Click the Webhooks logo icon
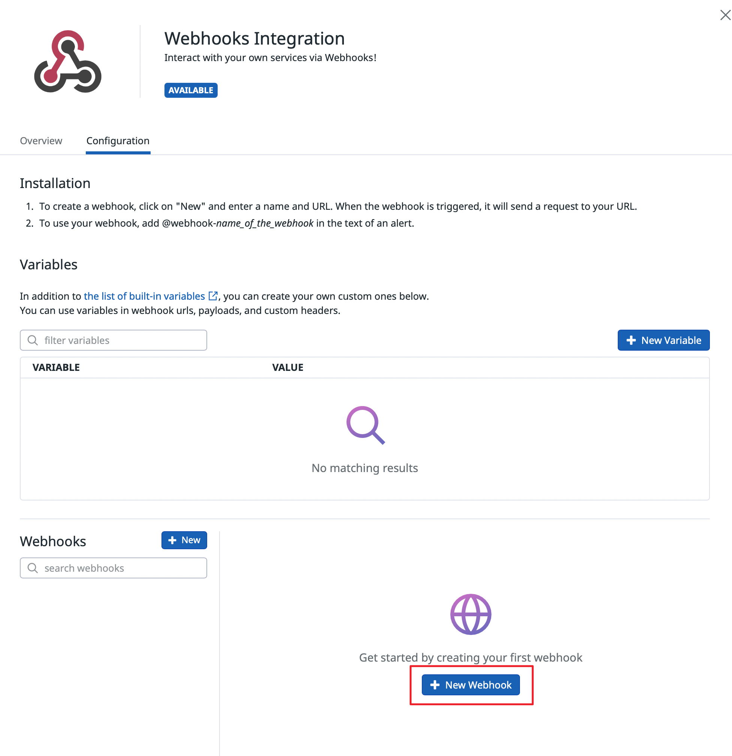This screenshot has width=732, height=756. 68,62
